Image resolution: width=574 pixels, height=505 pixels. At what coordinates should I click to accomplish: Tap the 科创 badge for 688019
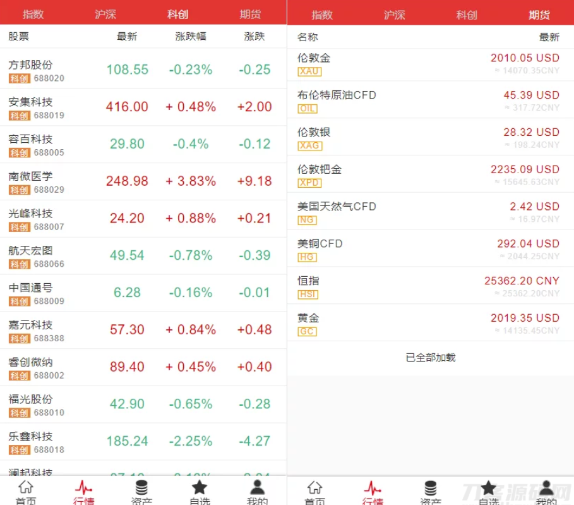(x=20, y=116)
